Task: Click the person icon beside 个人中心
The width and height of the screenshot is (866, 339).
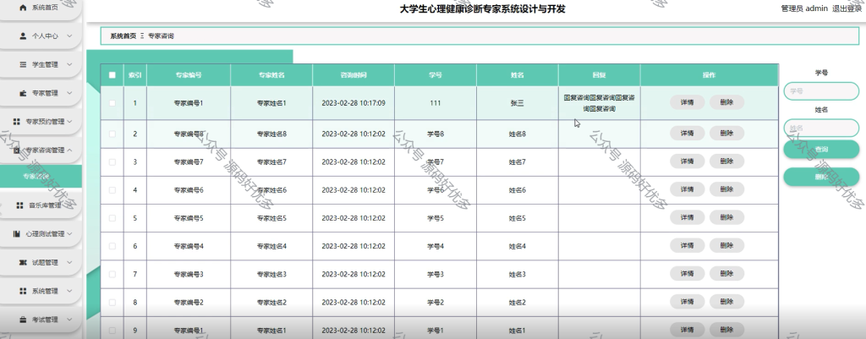Action: [23, 36]
